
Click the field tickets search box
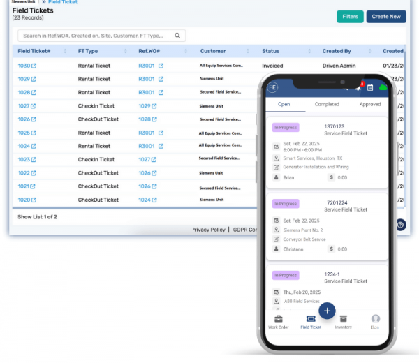pyautogui.click(x=101, y=36)
